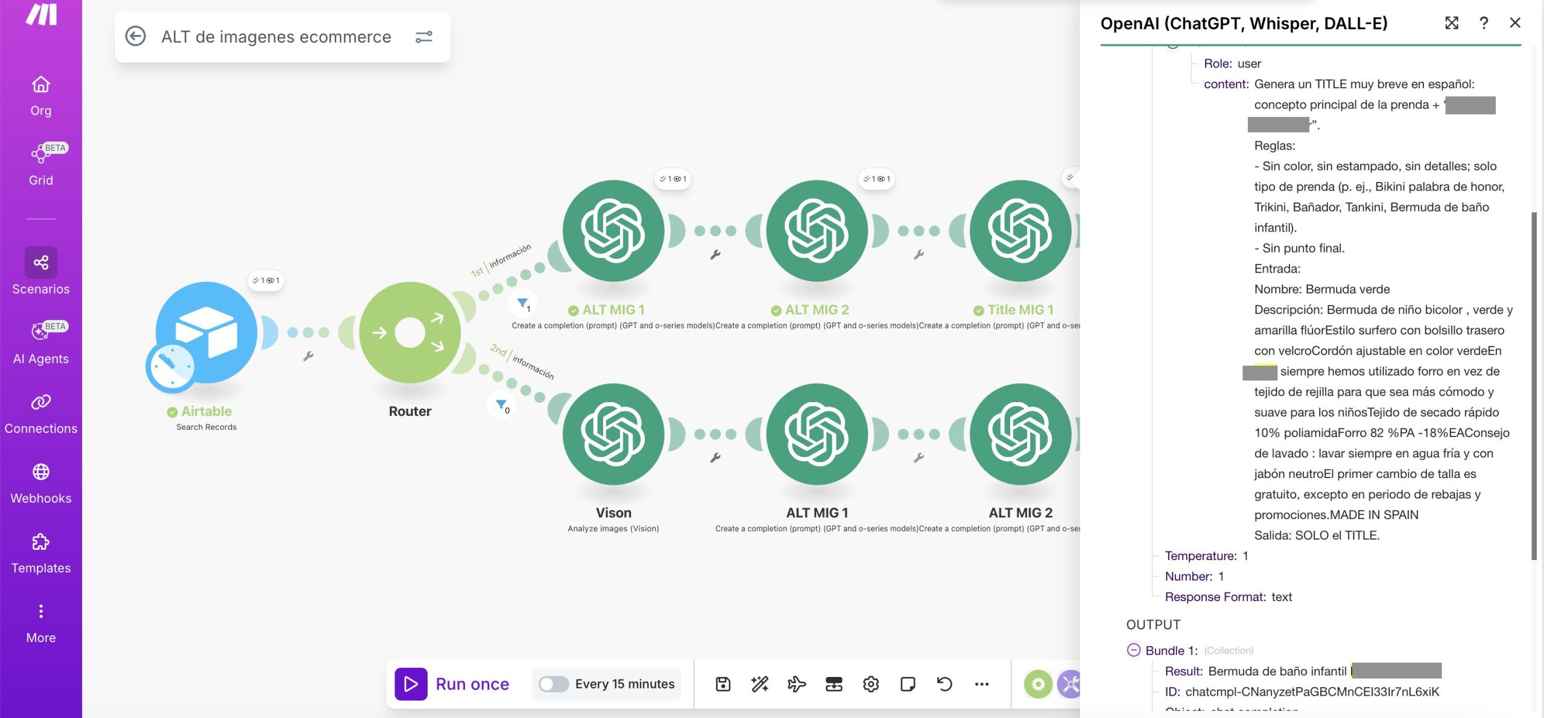The width and height of the screenshot is (1544, 718).
Task: Click back arrow beside scenario title
Action: point(135,37)
